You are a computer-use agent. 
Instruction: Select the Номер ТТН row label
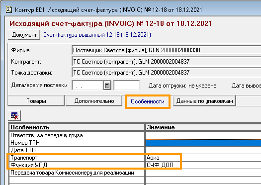[77, 143]
